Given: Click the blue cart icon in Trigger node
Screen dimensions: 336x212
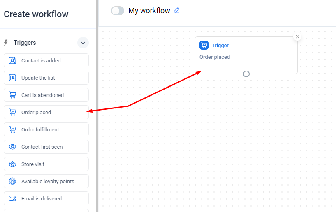Looking at the screenshot, I should pos(204,45).
